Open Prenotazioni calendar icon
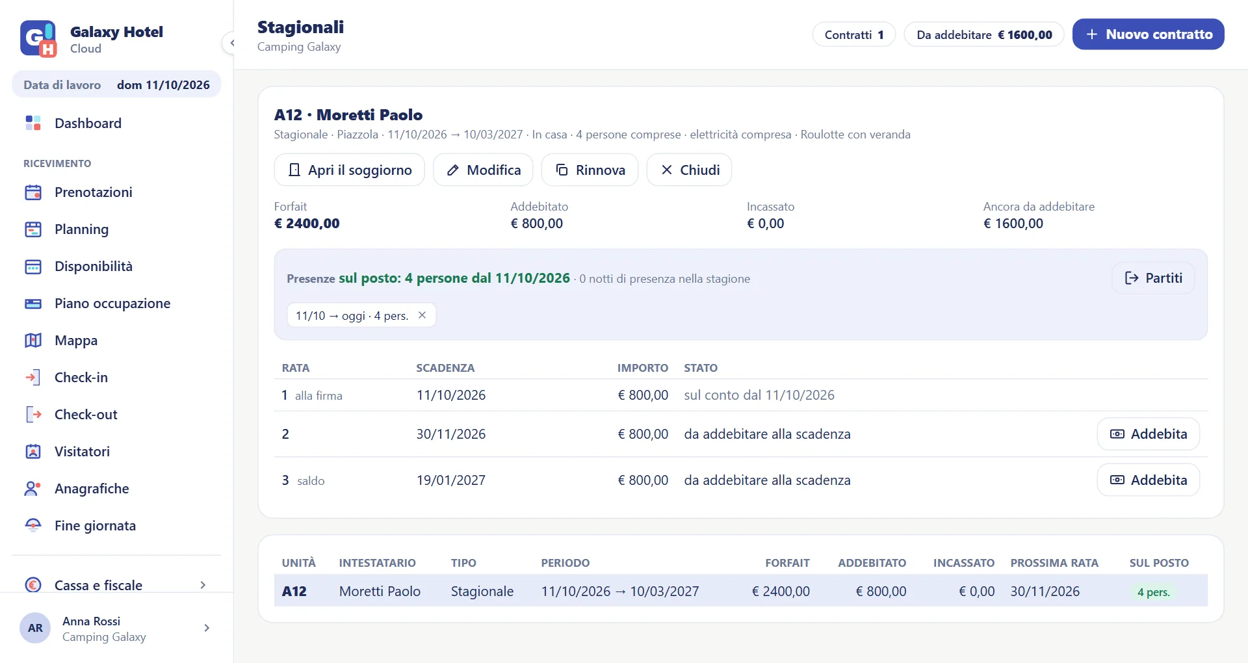Viewport: 1248px width, 663px height. (x=33, y=192)
